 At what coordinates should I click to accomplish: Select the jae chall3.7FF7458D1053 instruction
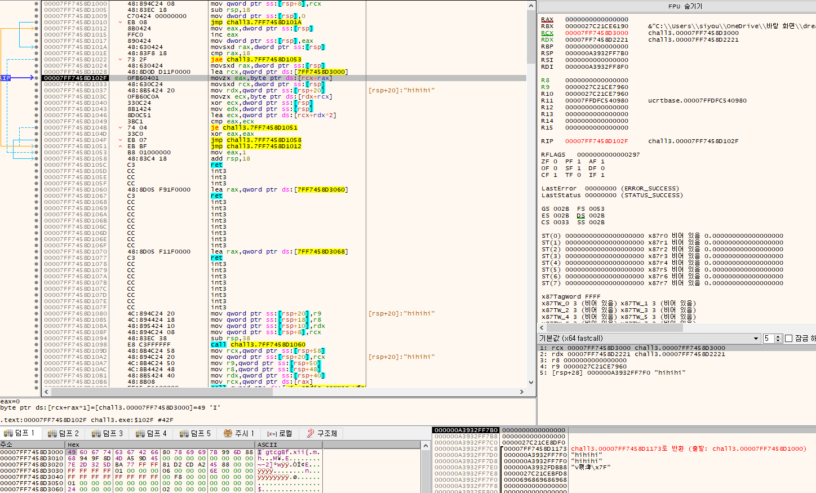256,59
